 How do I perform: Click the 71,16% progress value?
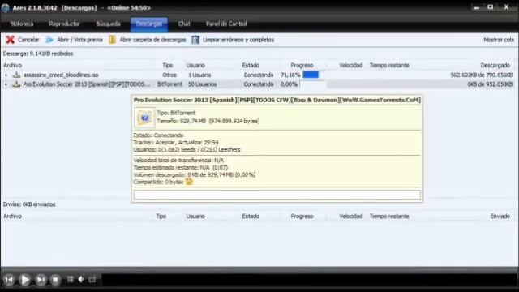click(290, 75)
